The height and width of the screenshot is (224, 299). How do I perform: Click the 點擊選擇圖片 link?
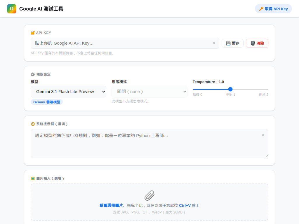[x=111, y=206]
